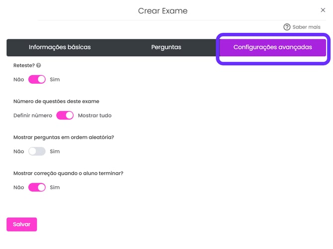This screenshot has width=333, height=249.
Task: Click the Saber mais help circle icon
Action: 287,27
